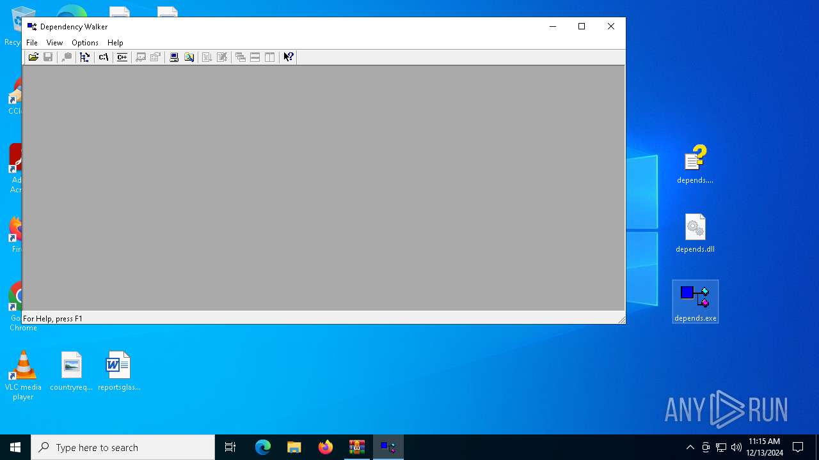Open File Explorer from the taskbar
This screenshot has height=460, width=819.
[294, 447]
